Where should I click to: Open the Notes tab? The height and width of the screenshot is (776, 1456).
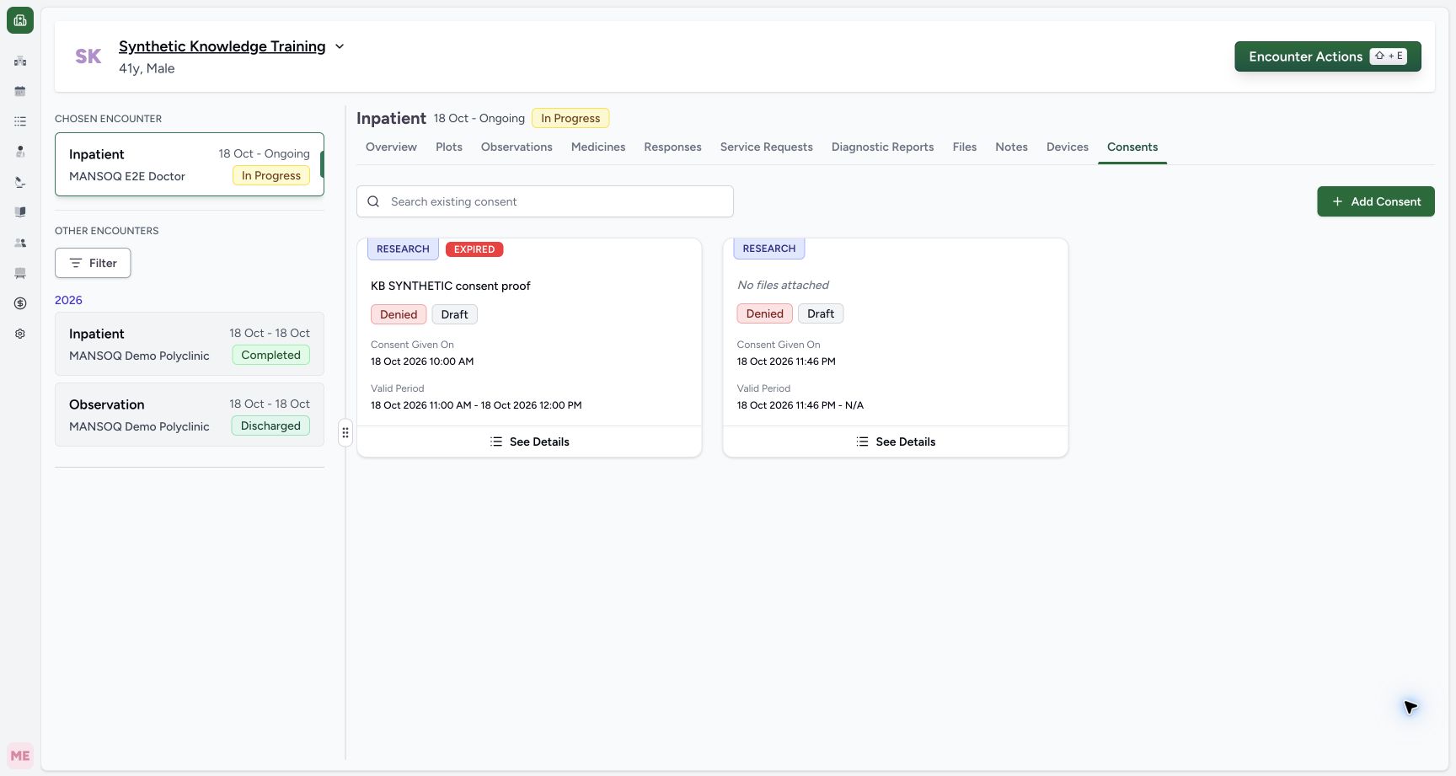pyautogui.click(x=1011, y=147)
